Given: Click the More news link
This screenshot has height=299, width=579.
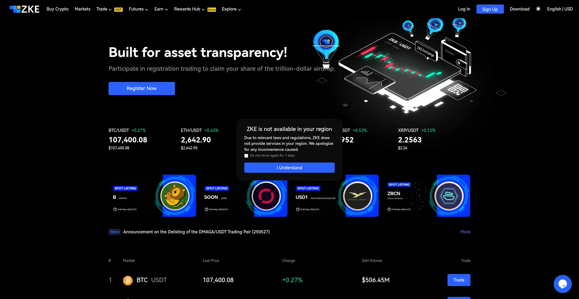Looking at the screenshot, I should pos(465,232).
